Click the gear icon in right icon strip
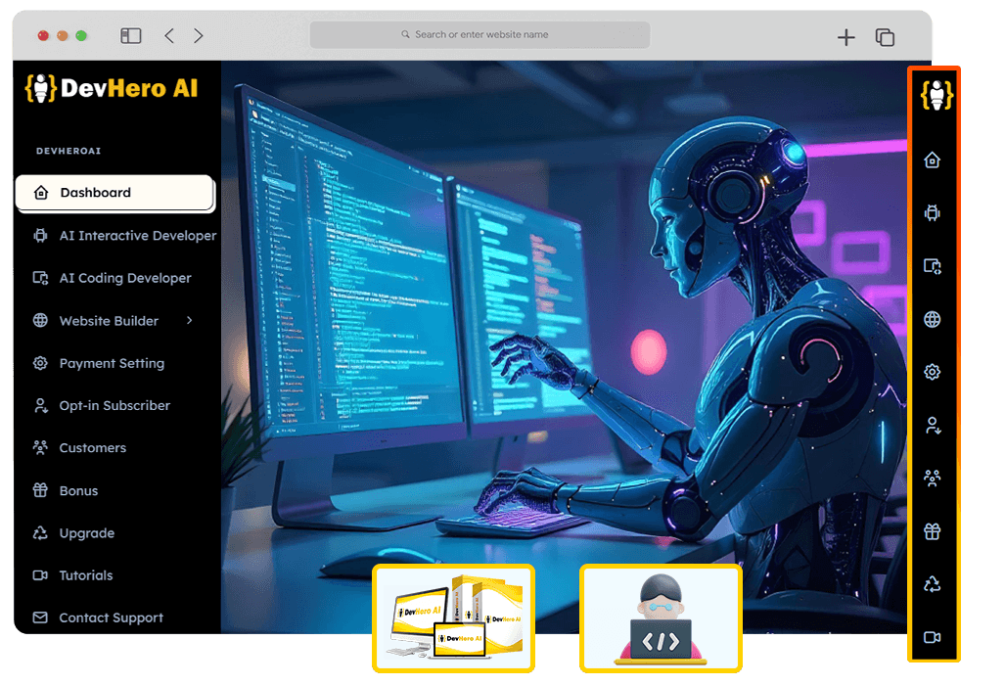1005x685 pixels. (x=933, y=372)
